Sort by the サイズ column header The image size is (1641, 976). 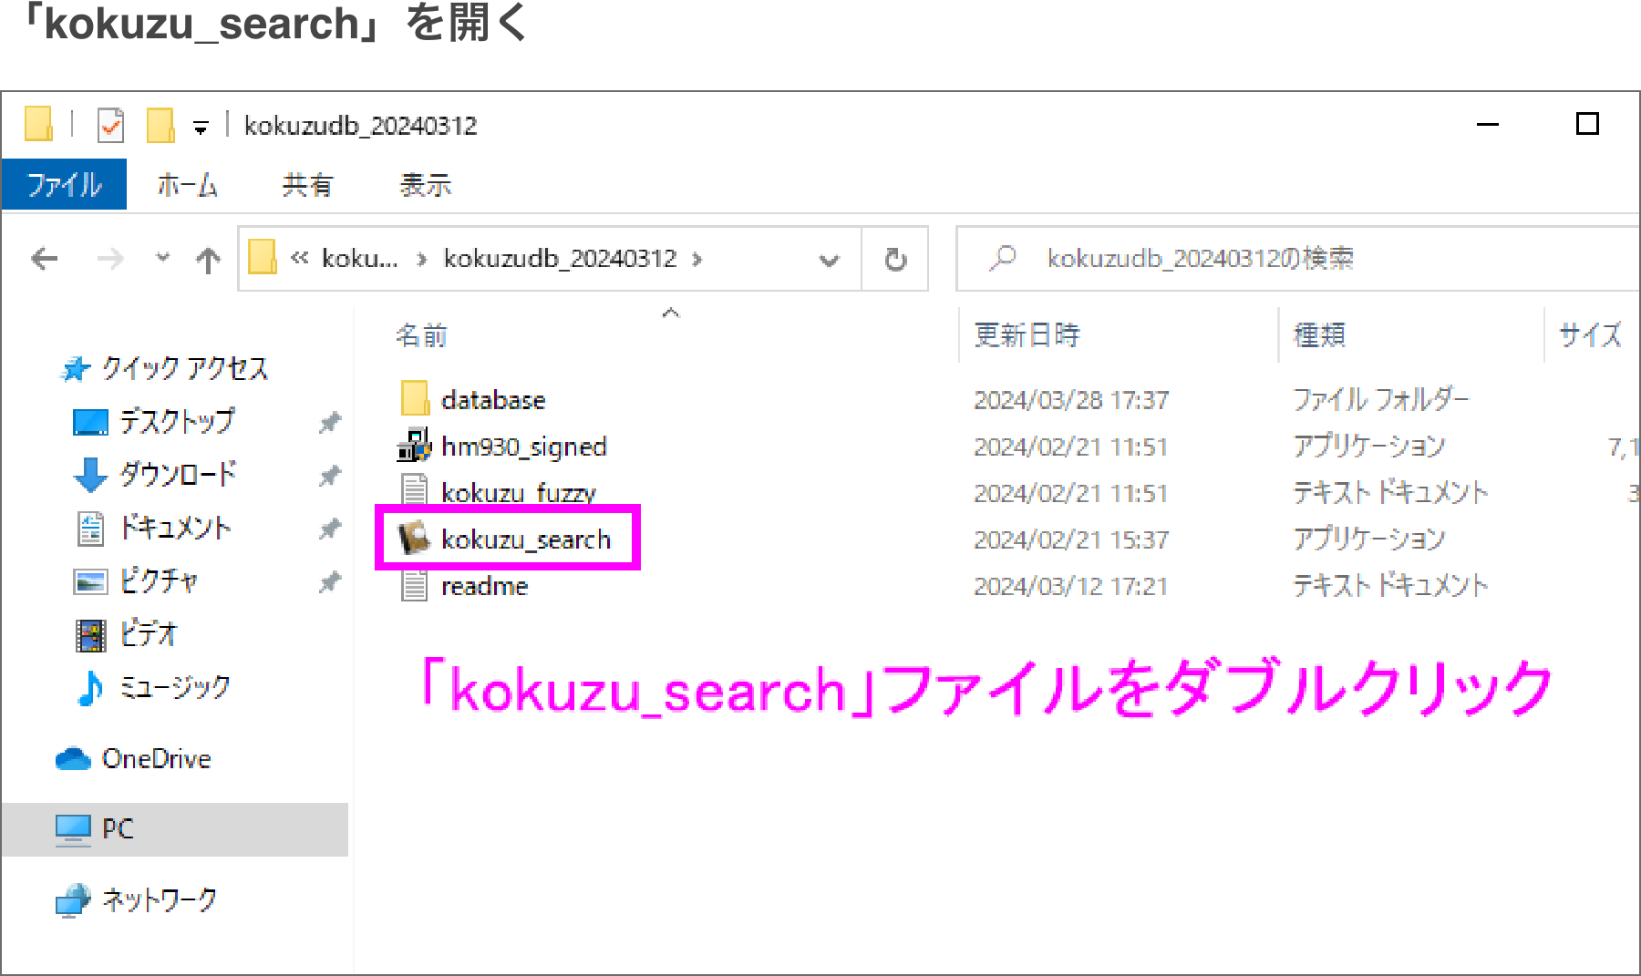[x=1590, y=334]
